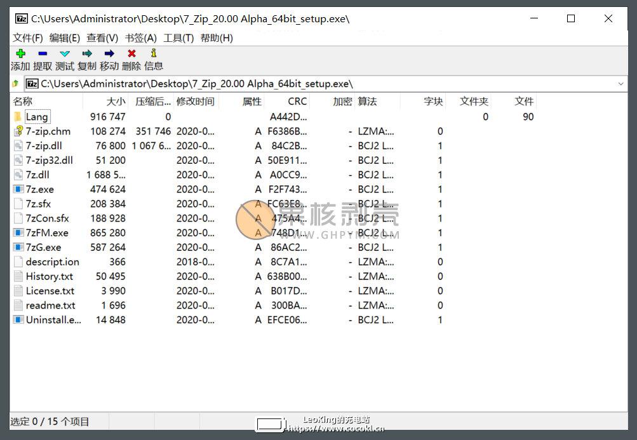Click the address bar path field
Image resolution: width=637 pixels, height=440 pixels.
[x=325, y=84]
